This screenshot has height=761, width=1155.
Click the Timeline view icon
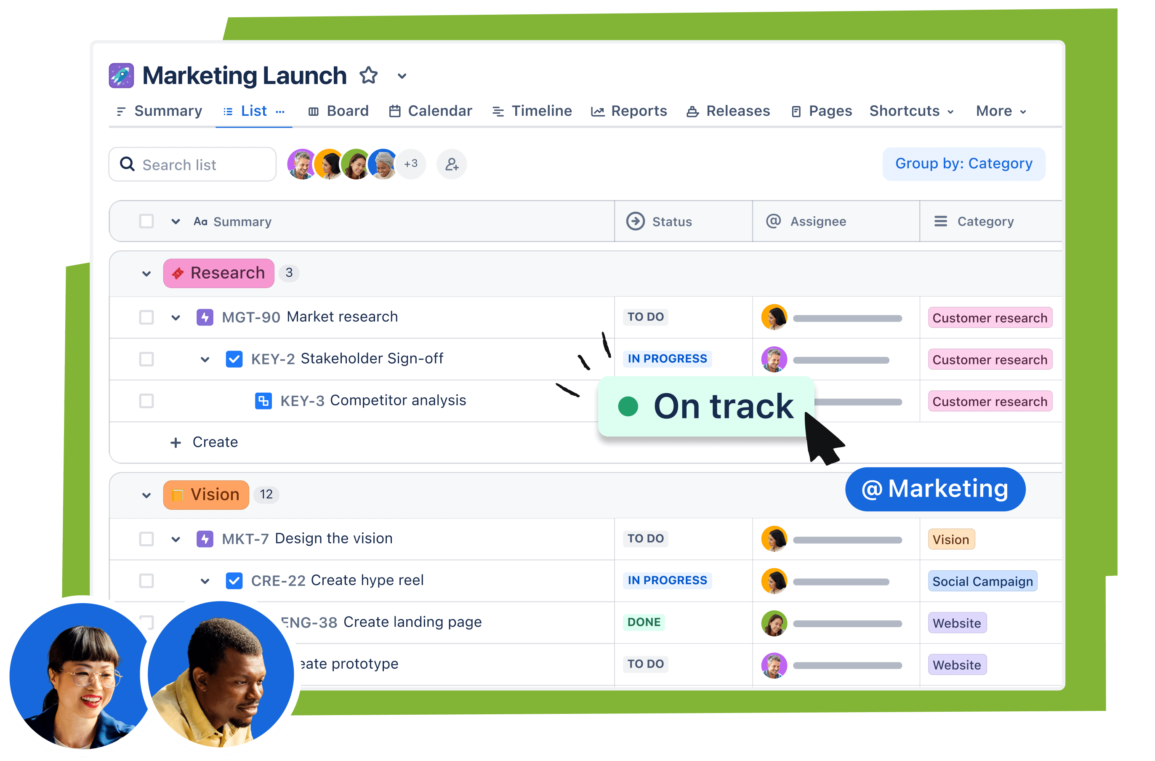498,110
